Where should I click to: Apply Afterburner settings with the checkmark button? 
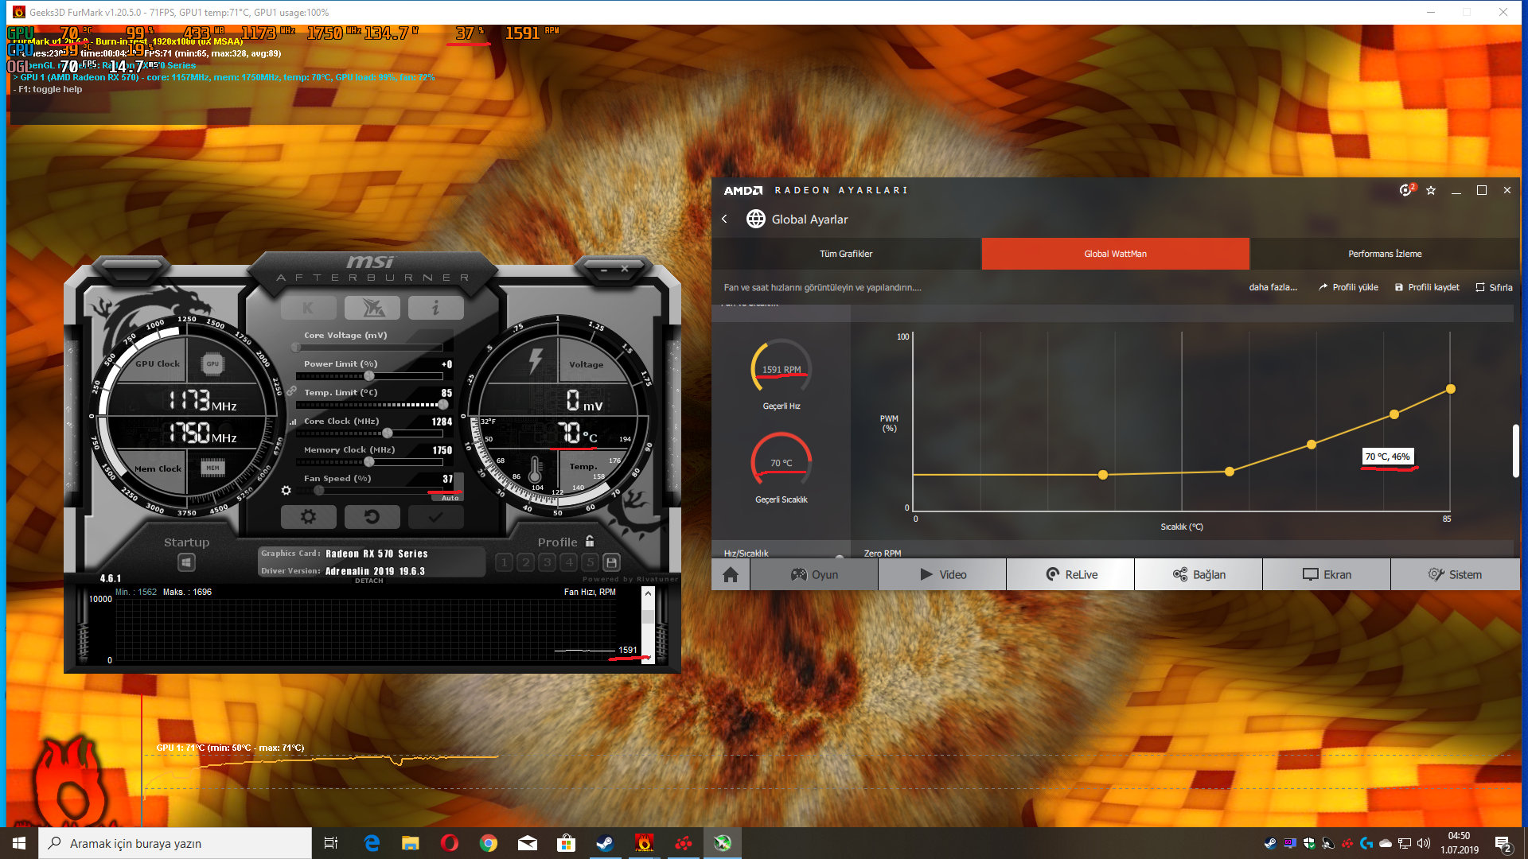tap(435, 517)
